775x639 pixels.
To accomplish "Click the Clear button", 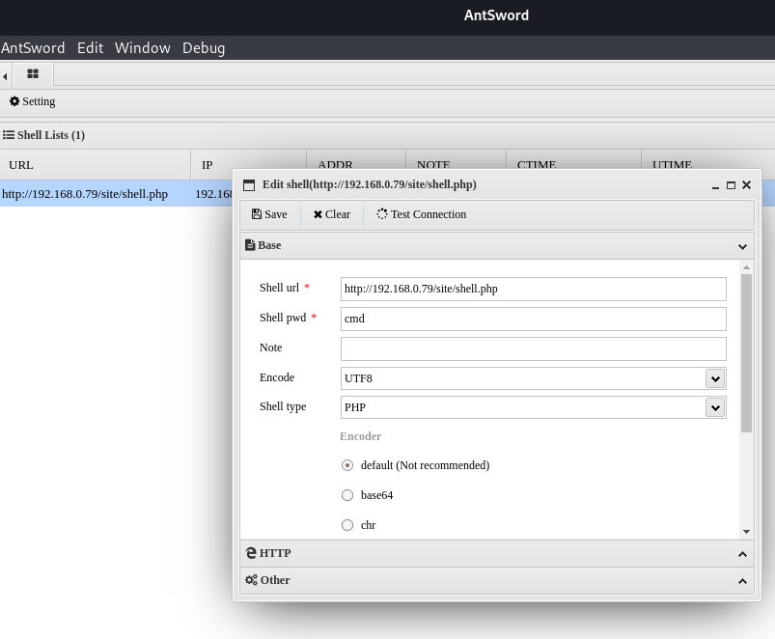I will point(332,214).
